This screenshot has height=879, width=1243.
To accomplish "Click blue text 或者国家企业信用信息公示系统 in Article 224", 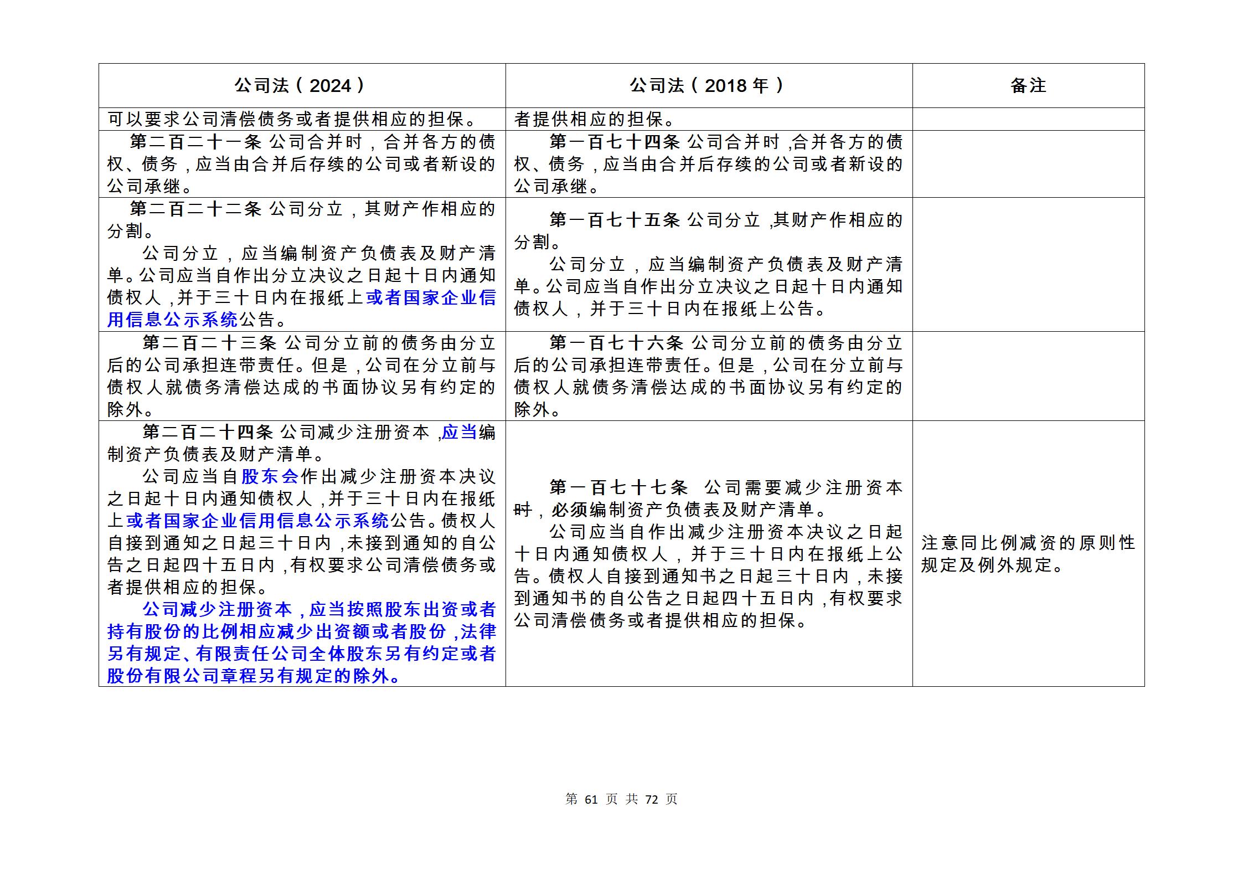I will click(x=257, y=521).
